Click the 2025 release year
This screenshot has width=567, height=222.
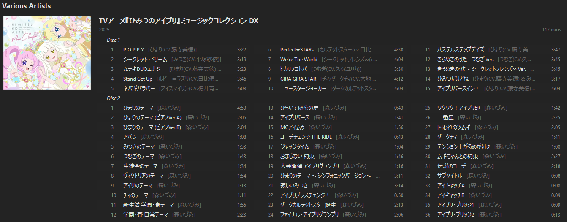coord(104,30)
